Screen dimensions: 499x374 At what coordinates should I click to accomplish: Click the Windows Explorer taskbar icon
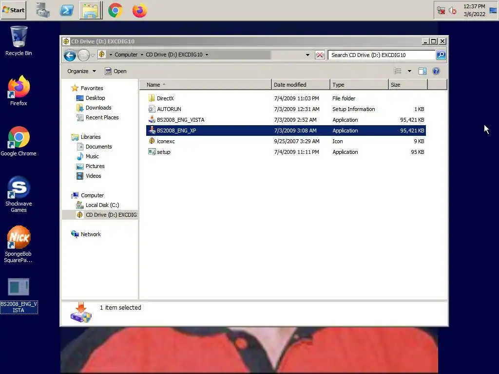(x=91, y=10)
